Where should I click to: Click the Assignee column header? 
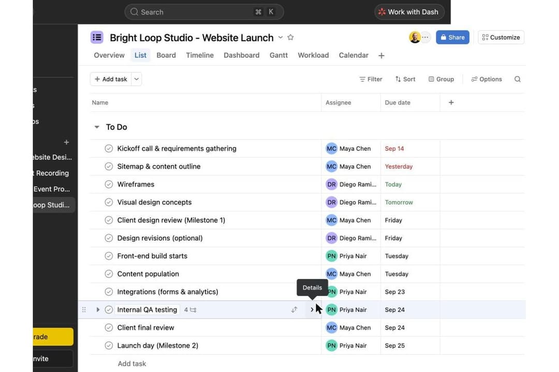pos(339,102)
